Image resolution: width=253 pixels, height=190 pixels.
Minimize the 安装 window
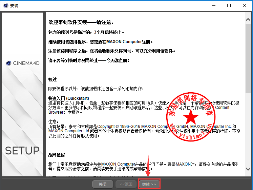(x=213, y=6)
